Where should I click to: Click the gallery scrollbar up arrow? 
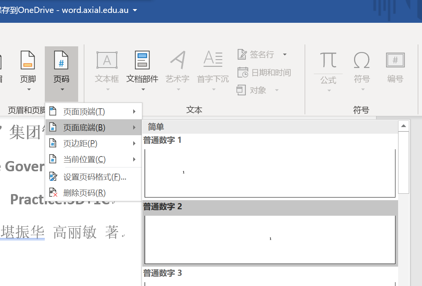pyautogui.click(x=403, y=126)
